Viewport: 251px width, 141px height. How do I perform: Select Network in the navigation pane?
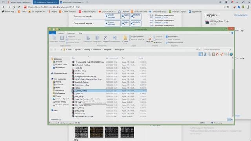point(56,110)
